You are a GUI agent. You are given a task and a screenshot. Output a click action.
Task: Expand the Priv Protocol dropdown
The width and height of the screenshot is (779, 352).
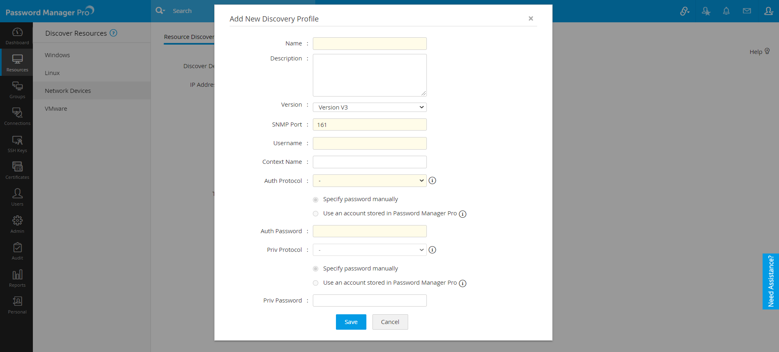tap(369, 250)
